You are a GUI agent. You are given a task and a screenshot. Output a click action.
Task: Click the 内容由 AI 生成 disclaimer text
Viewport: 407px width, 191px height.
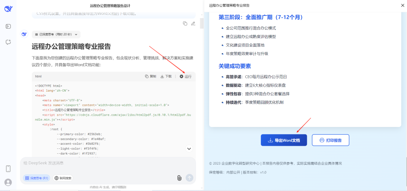tap(108, 187)
